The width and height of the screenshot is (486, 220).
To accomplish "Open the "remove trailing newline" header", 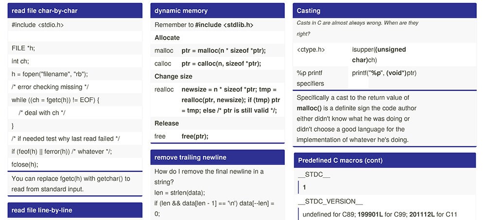I will [217, 157].
